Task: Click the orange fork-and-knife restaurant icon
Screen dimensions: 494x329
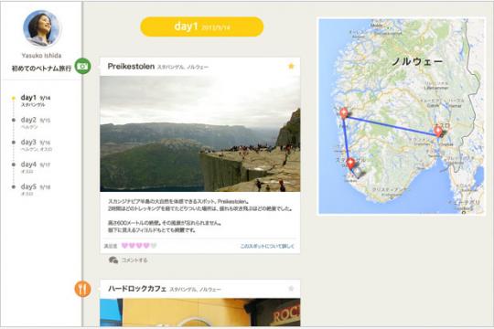Action: point(83,289)
